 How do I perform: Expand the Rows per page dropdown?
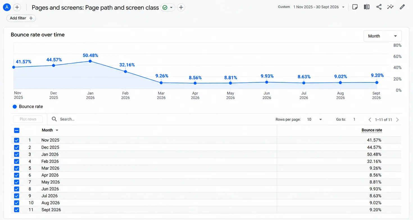pos(314,120)
